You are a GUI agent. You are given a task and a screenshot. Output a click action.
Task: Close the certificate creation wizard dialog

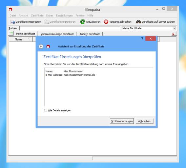pyautogui.click(x=151, y=39)
